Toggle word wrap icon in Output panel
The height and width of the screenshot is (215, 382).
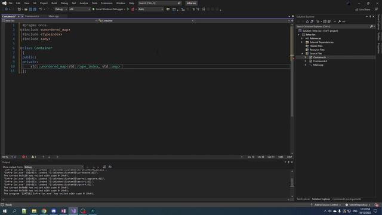pos(110,167)
